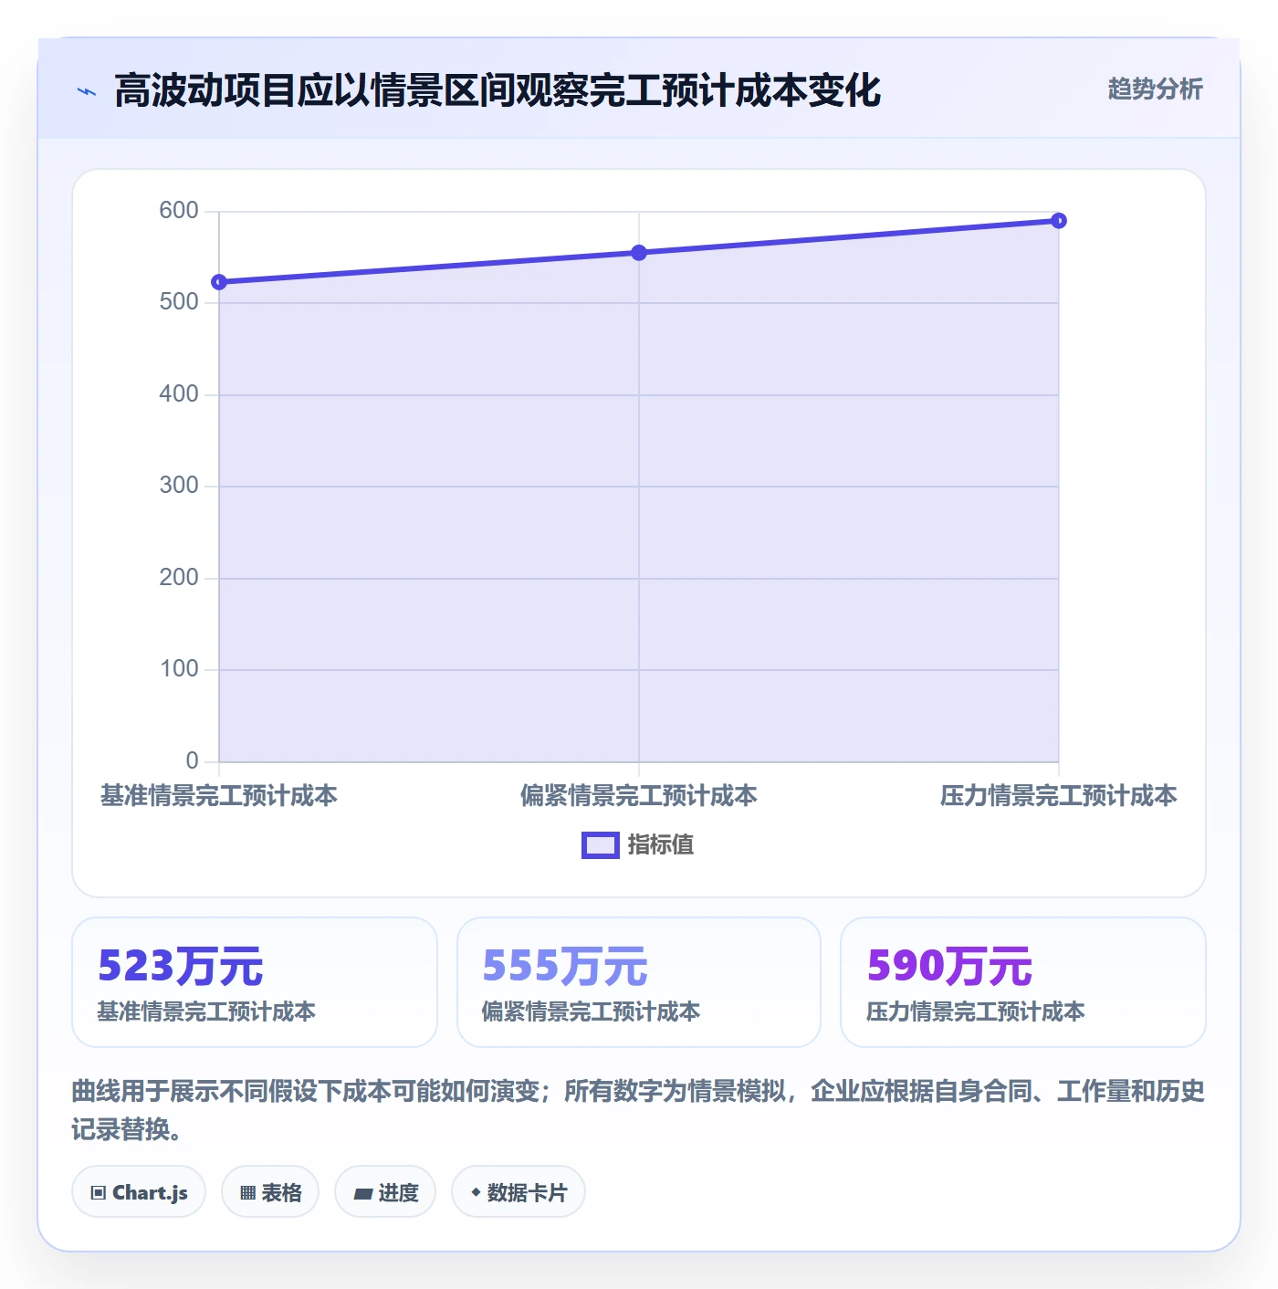Viewport: 1278px width, 1289px height.
Task: Click the description paragraph starting 曲线用于展示
Action: (x=638, y=1110)
